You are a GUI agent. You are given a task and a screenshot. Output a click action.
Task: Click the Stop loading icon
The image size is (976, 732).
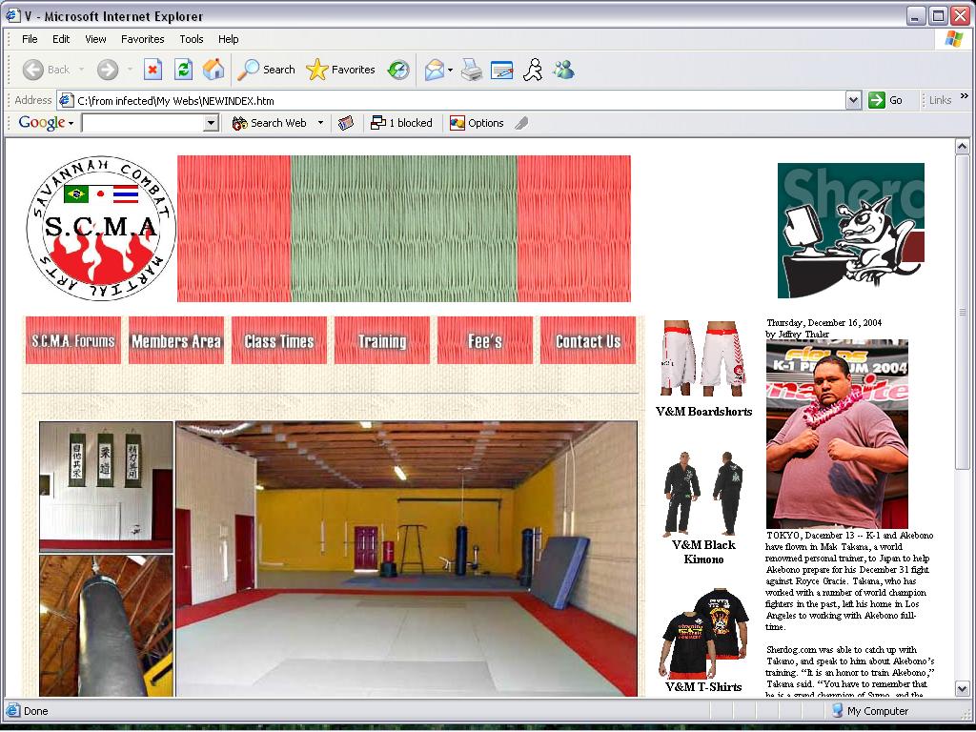(x=152, y=70)
